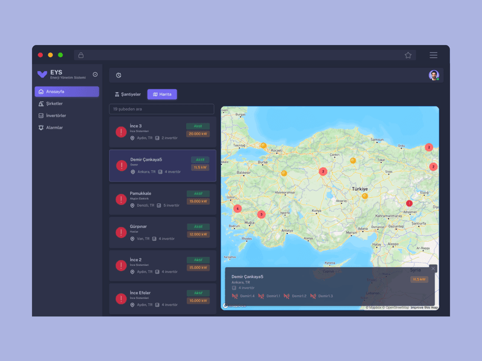Open the user profile avatar
This screenshot has height=361, width=482.
tap(434, 75)
